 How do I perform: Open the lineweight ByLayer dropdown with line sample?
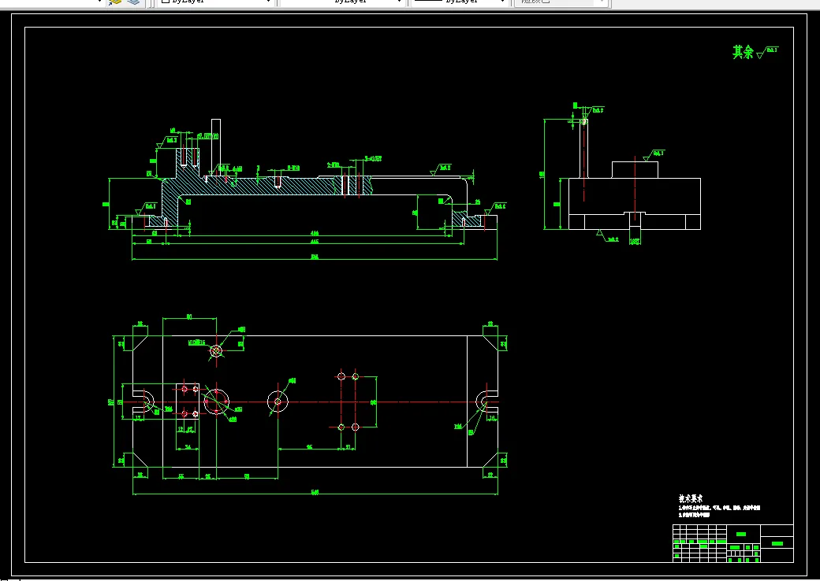point(460,2)
